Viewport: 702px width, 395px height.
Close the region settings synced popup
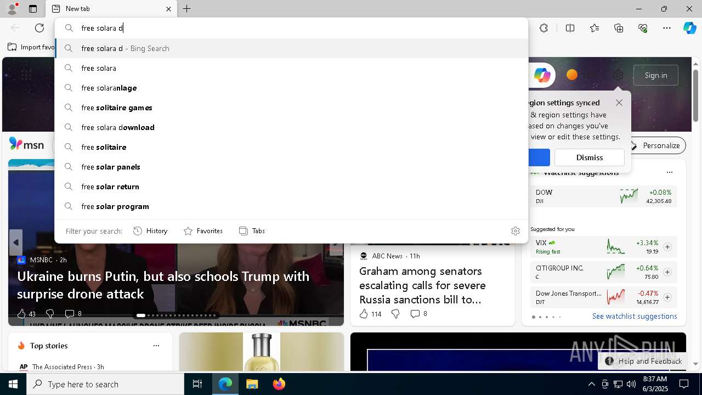point(619,103)
